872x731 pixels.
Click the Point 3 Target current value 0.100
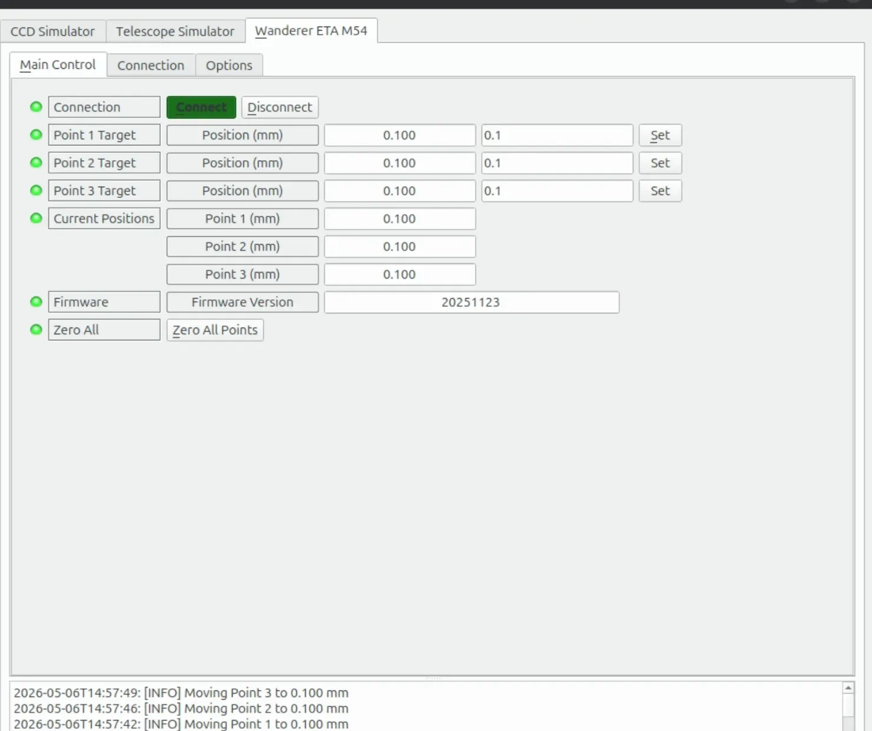(400, 191)
